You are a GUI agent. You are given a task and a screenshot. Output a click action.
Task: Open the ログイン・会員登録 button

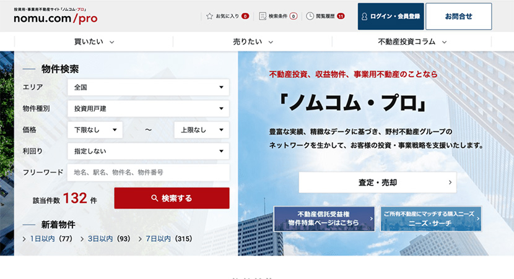(391, 16)
